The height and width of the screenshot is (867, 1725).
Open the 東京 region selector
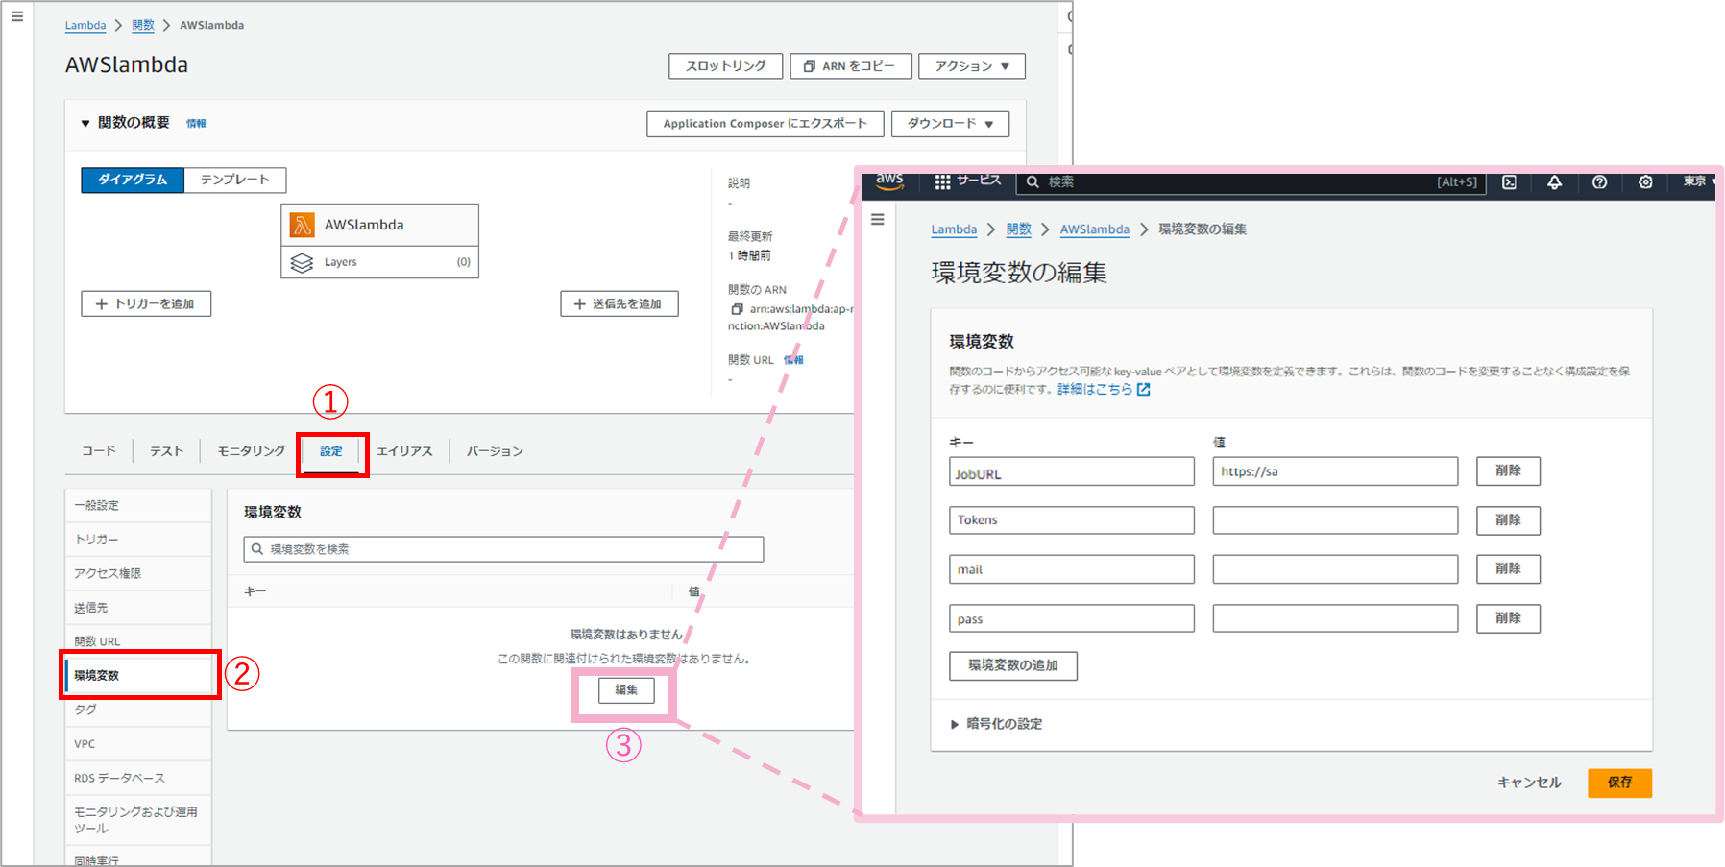[1698, 181]
